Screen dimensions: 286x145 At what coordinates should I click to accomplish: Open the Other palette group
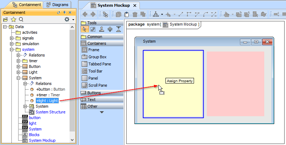[102, 106]
